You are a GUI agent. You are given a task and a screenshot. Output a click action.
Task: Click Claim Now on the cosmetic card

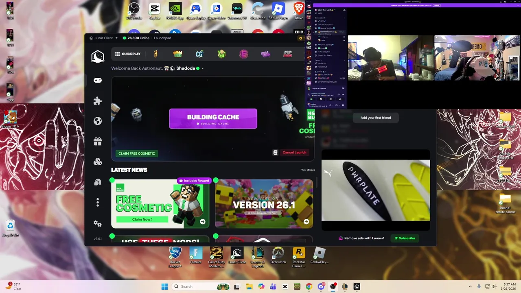tap(142, 219)
